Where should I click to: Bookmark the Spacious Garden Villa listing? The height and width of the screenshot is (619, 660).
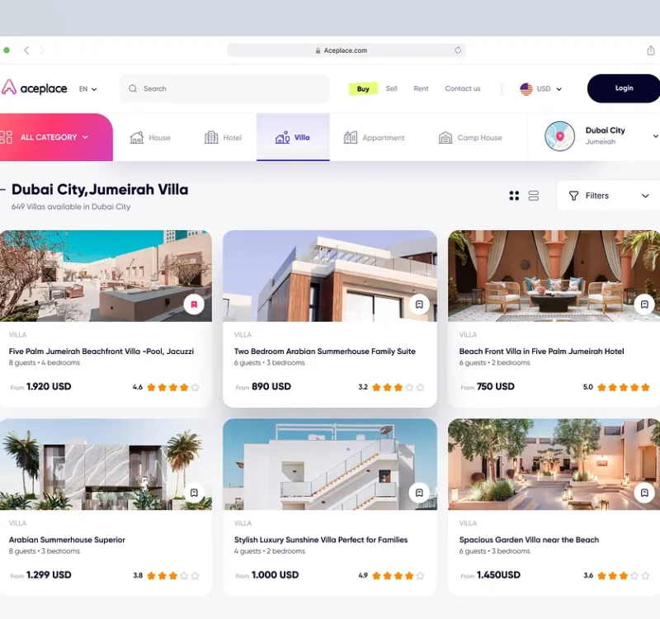644,493
